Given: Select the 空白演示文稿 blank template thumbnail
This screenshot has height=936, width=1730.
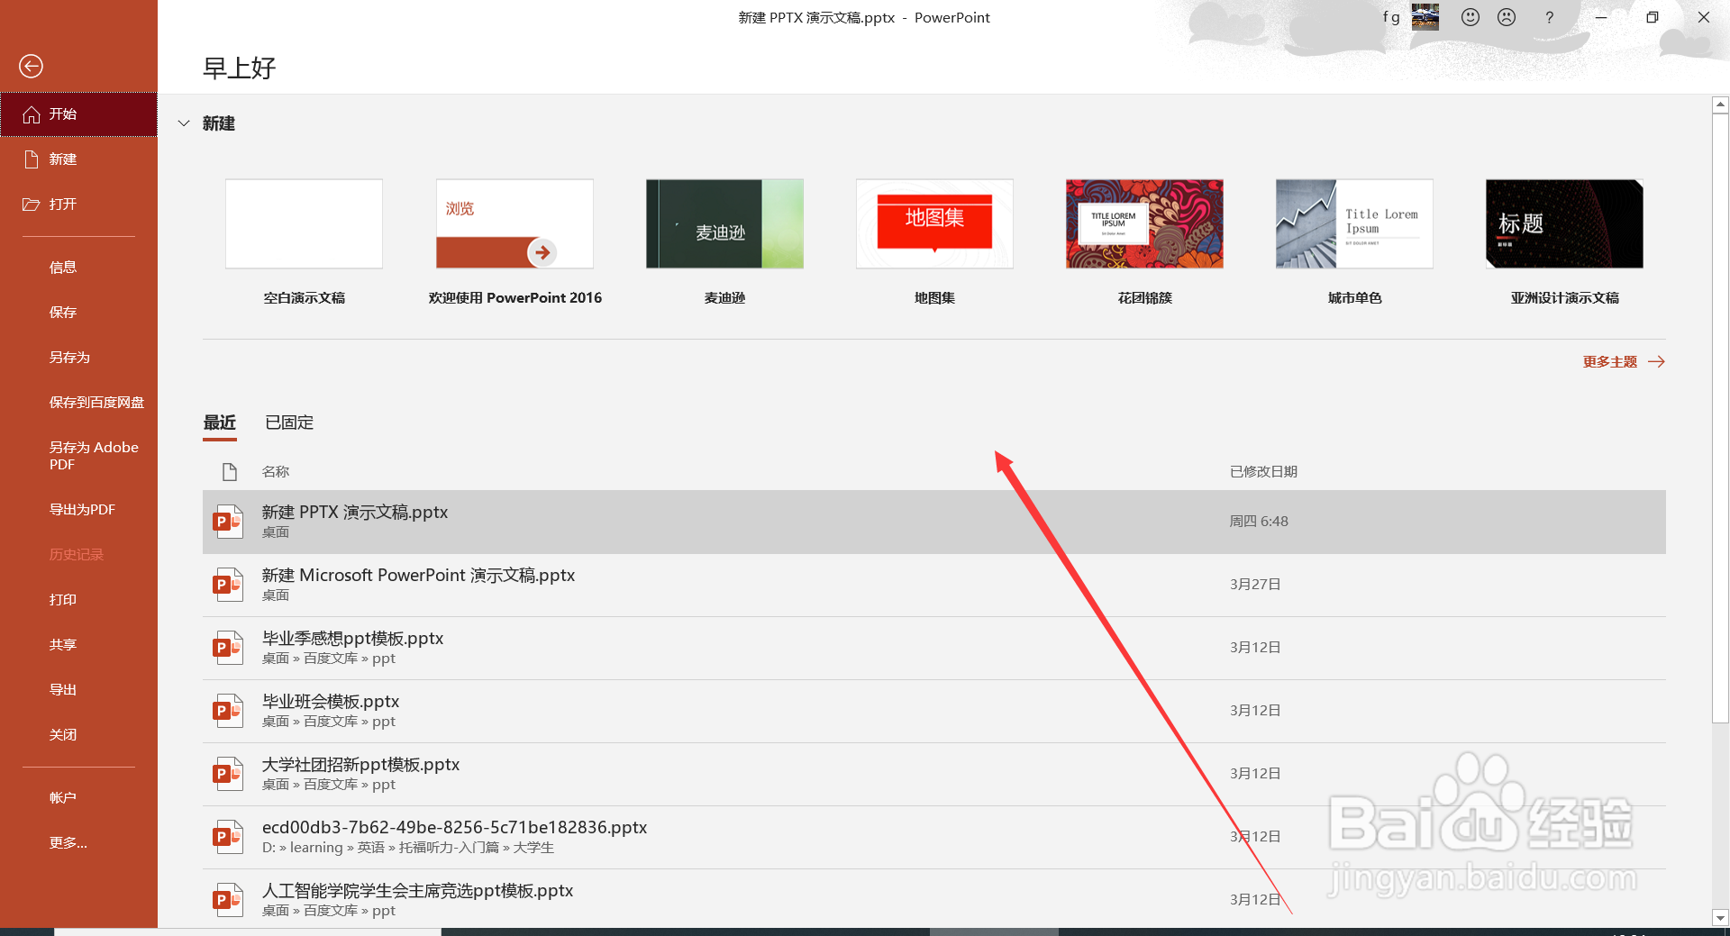Looking at the screenshot, I should (x=304, y=223).
